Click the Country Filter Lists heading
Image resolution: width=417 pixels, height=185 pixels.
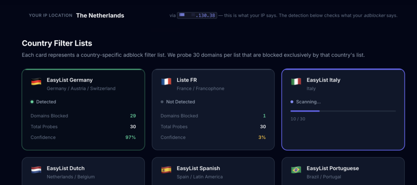(57, 43)
